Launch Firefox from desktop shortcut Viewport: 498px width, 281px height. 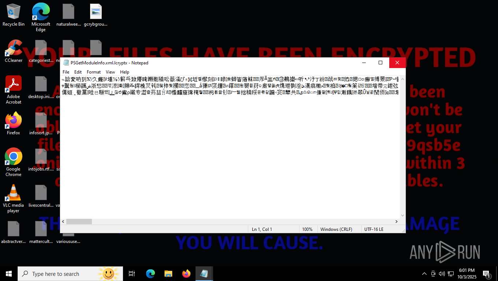(14, 124)
